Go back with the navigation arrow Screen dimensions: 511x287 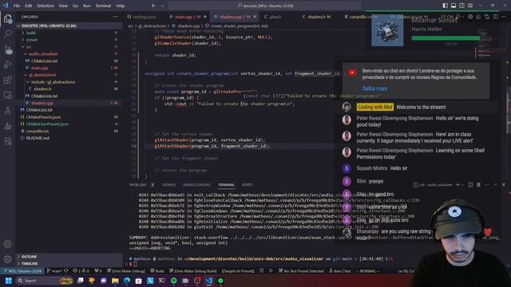(153, 6)
